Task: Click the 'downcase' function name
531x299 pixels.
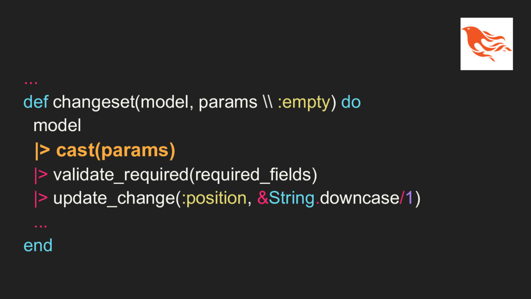Action: click(x=360, y=198)
